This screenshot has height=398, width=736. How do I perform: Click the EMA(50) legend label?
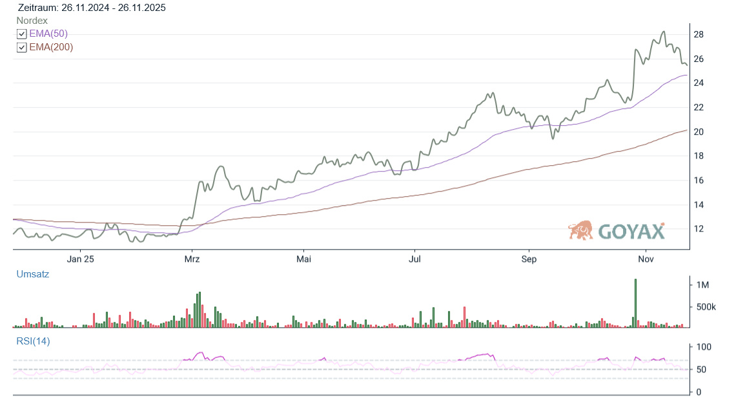point(48,34)
